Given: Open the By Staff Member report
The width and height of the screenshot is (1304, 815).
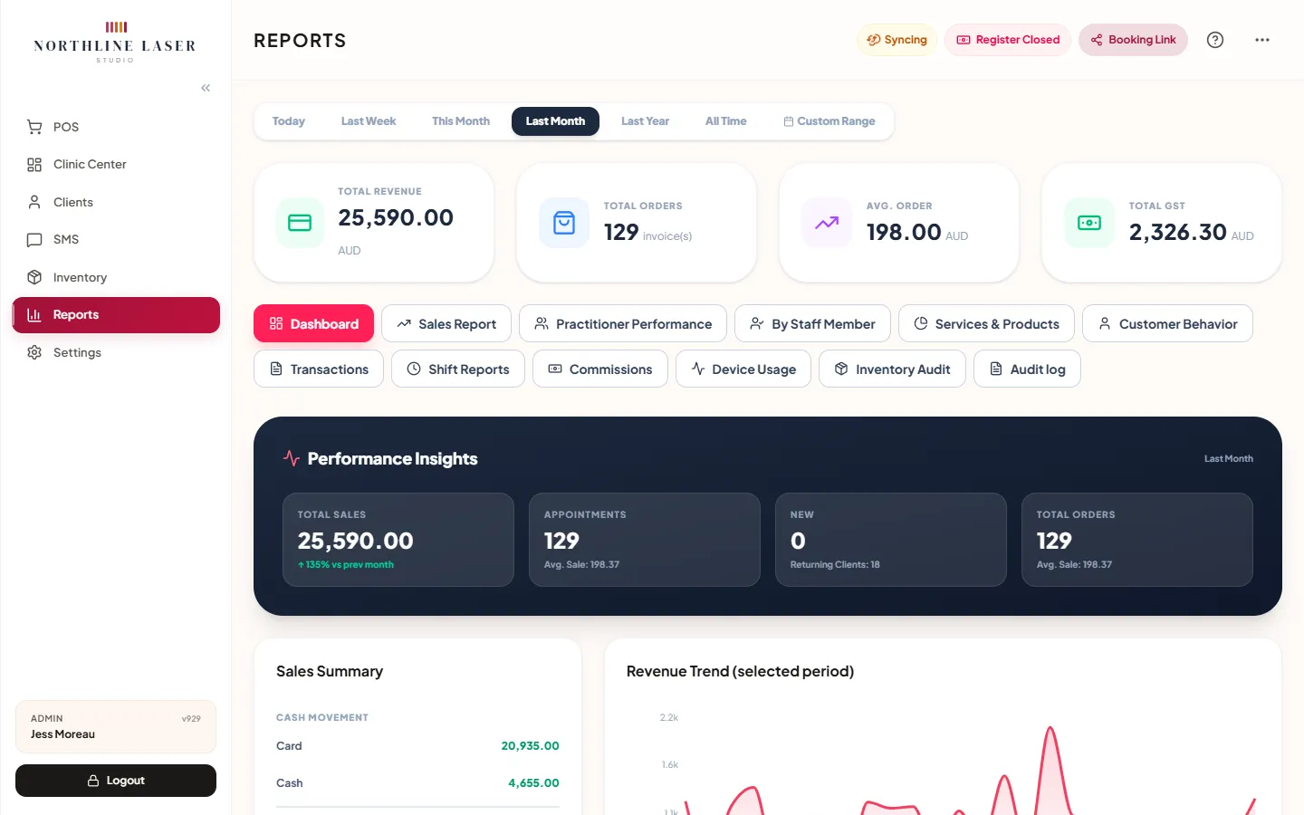Looking at the screenshot, I should coord(812,323).
